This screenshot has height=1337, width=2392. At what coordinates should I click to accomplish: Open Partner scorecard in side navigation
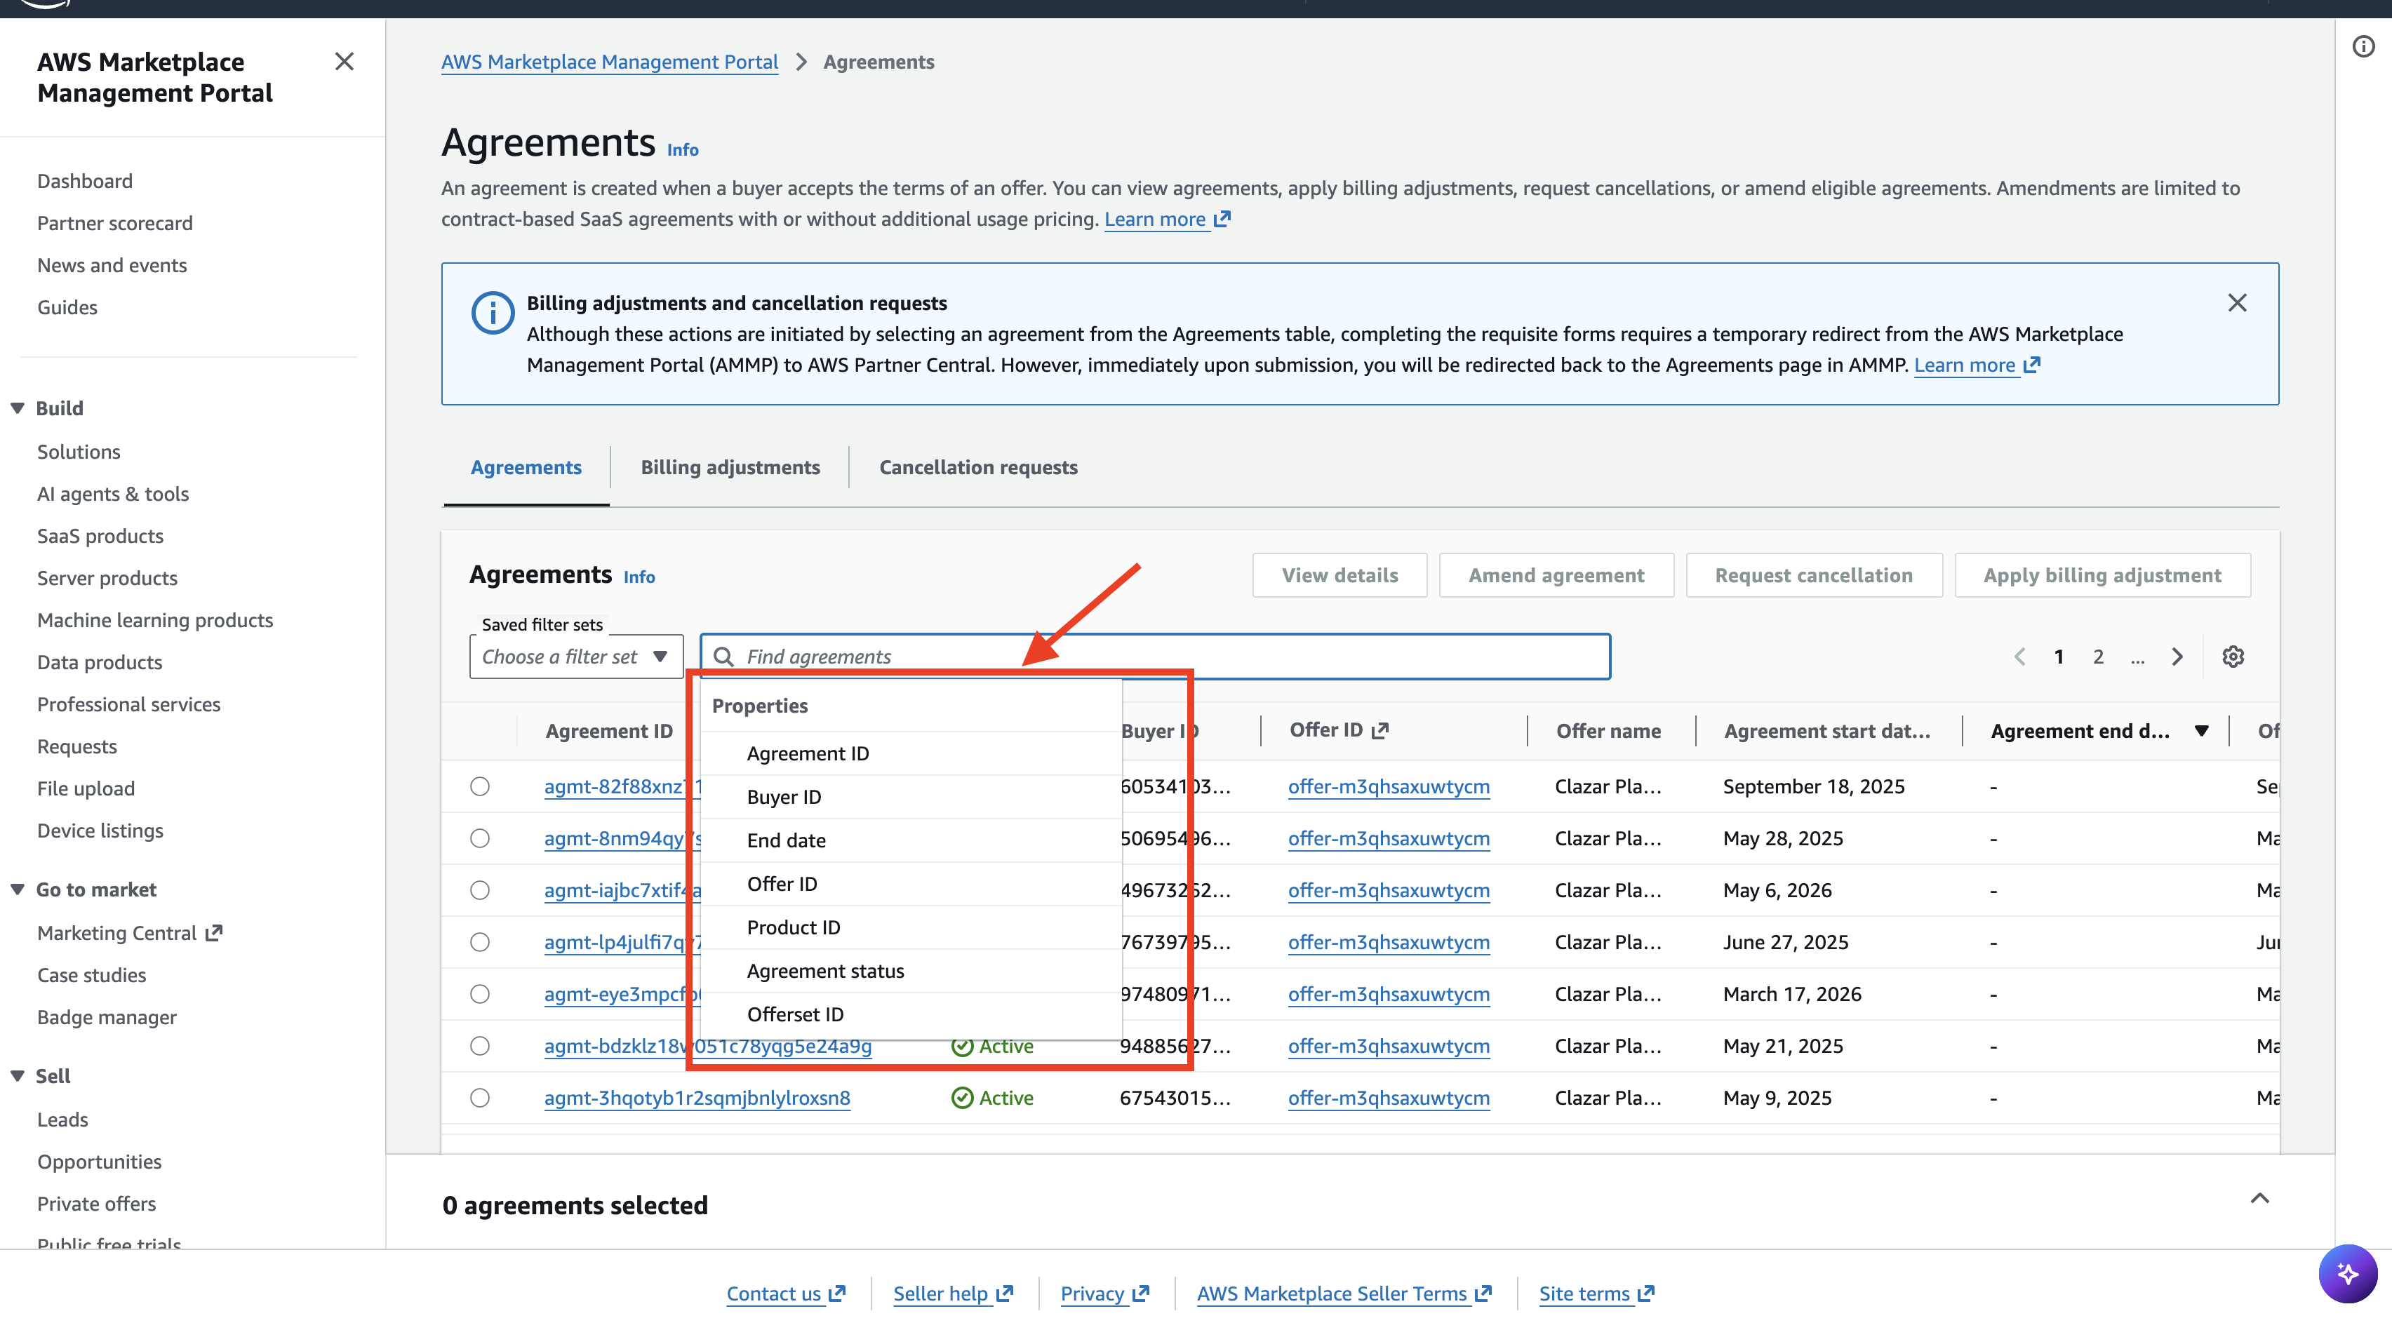pyautogui.click(x=115, y=223)
